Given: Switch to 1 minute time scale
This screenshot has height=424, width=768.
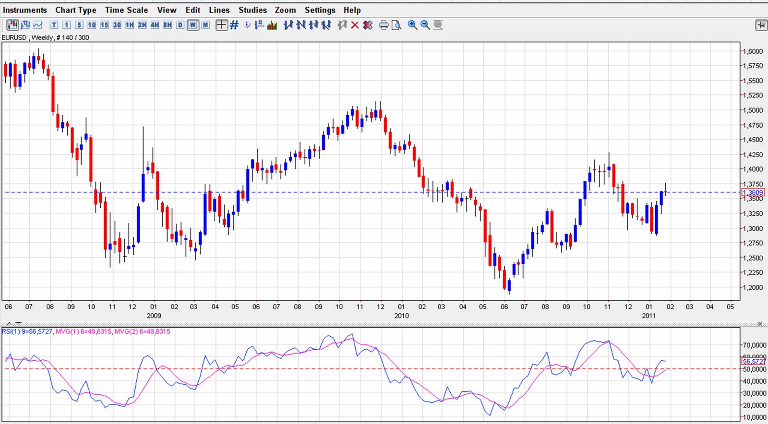Looking at the screenshot, I should tap(67, 25).
